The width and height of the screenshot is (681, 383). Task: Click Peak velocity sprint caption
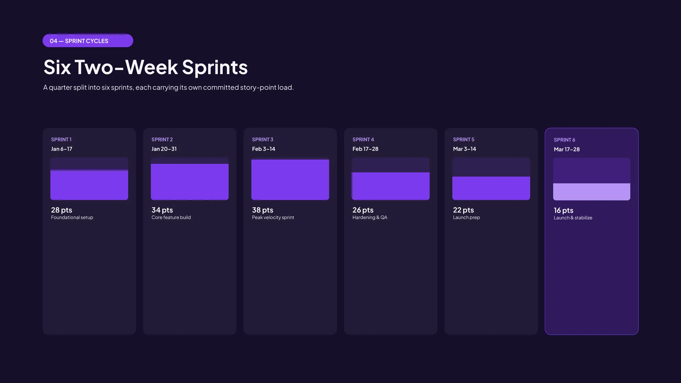coord(273,217)
